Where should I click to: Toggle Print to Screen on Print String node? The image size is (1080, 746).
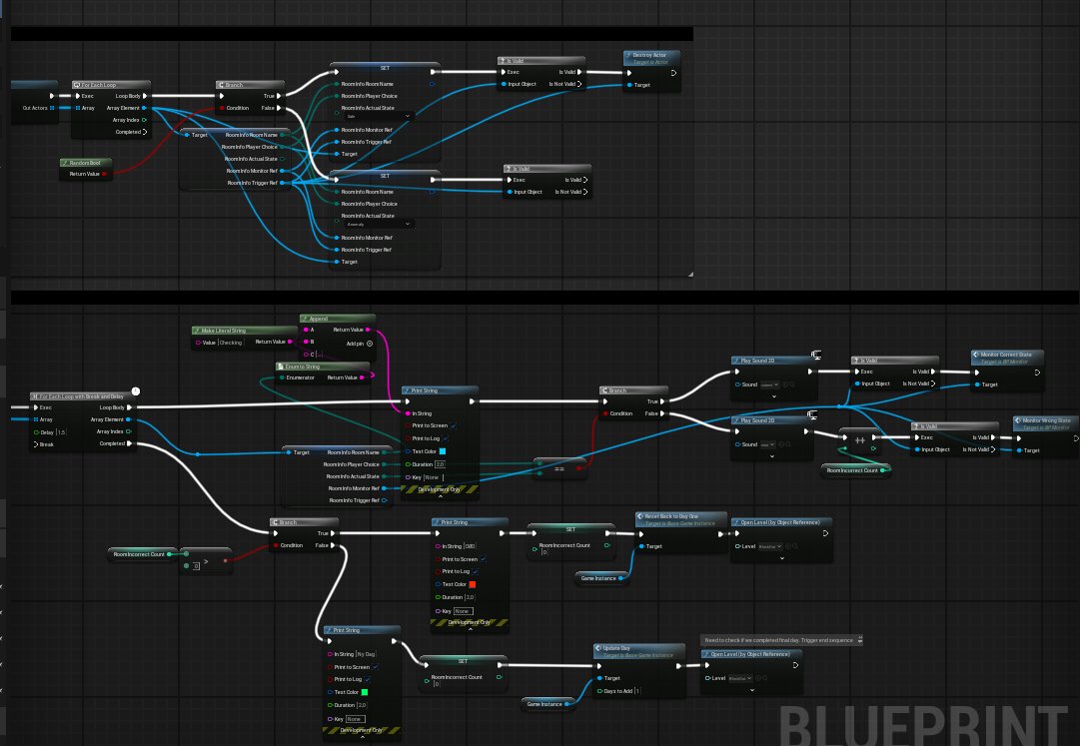coord(453,425)
